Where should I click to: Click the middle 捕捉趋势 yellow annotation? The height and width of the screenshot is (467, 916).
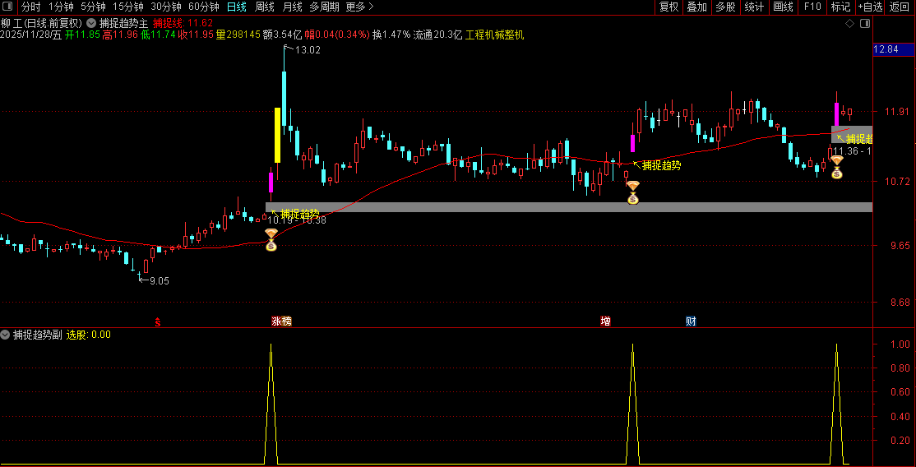click(x=661, y=165)
